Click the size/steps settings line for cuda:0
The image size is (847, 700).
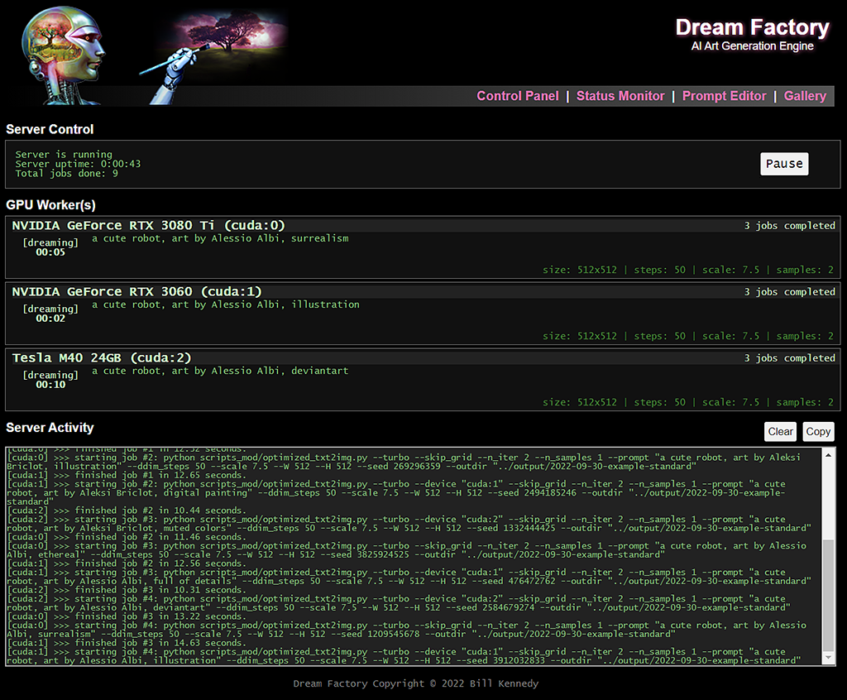[x=688, y=270]
